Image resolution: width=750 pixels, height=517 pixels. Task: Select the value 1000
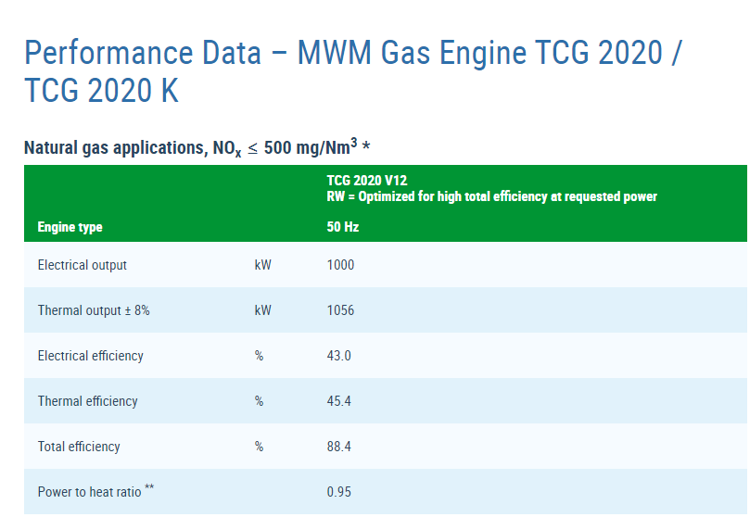[x=340, y=265]
